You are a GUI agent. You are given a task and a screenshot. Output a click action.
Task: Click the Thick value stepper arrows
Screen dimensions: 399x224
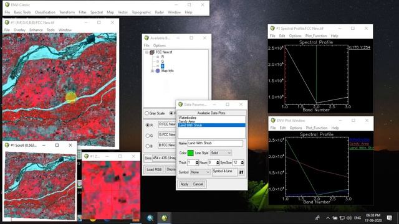coord(197,162)
